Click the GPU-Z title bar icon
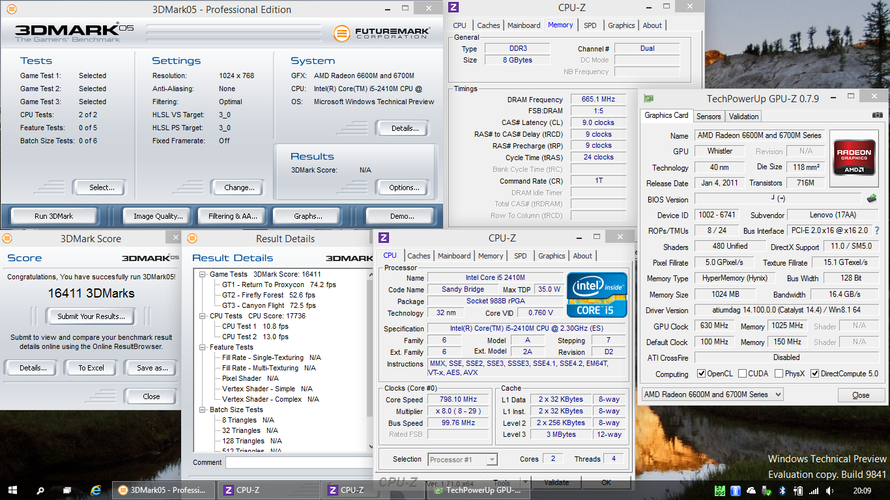The image size is (890, 500). 648,98
